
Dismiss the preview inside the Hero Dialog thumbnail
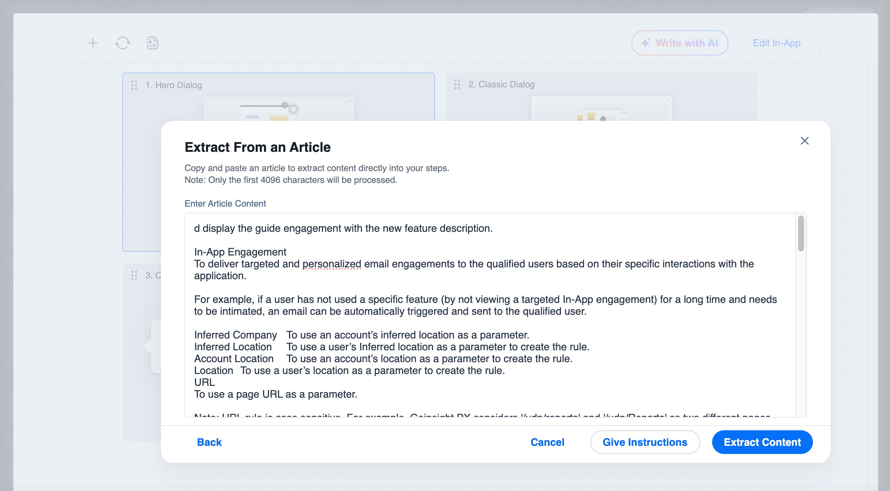(x=350, y=100)
